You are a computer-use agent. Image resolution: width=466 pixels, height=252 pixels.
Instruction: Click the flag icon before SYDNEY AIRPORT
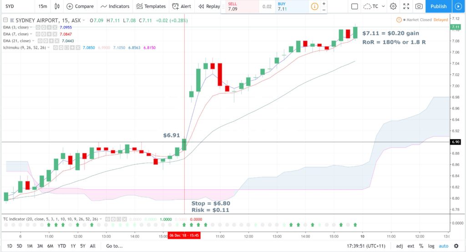(12, 20)
